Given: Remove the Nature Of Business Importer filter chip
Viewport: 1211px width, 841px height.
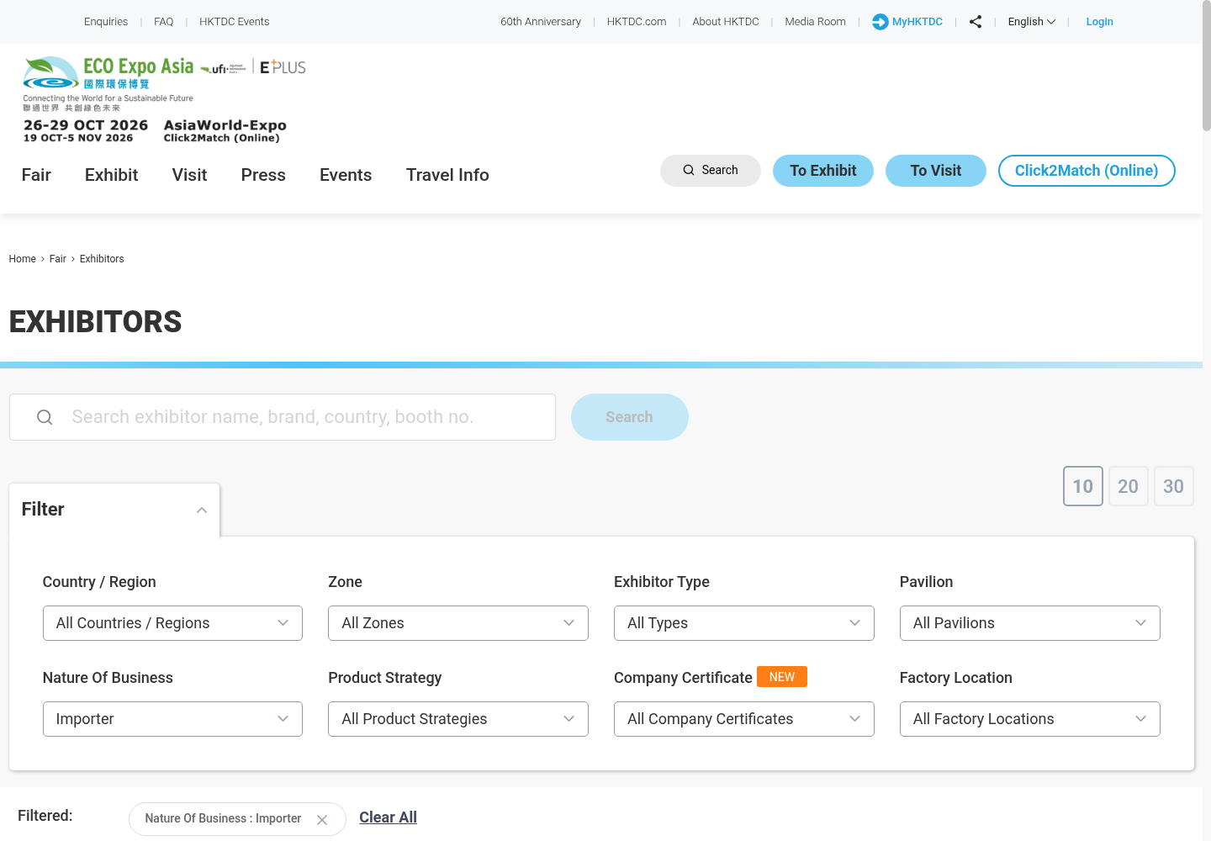Looking at the screenshot, I should click(x=322, y=819).
